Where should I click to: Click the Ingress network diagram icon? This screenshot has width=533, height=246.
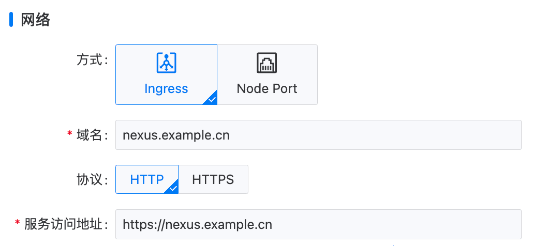[x=166, y=63]
